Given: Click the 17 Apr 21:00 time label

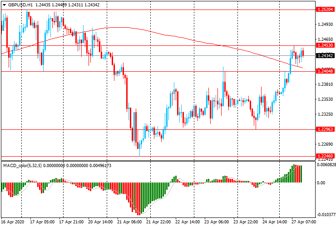Looking at the screenshot, I should (71, 222).
